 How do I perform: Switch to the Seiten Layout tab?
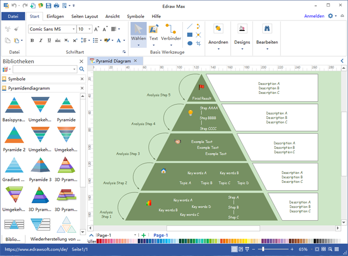coord(84,16)
